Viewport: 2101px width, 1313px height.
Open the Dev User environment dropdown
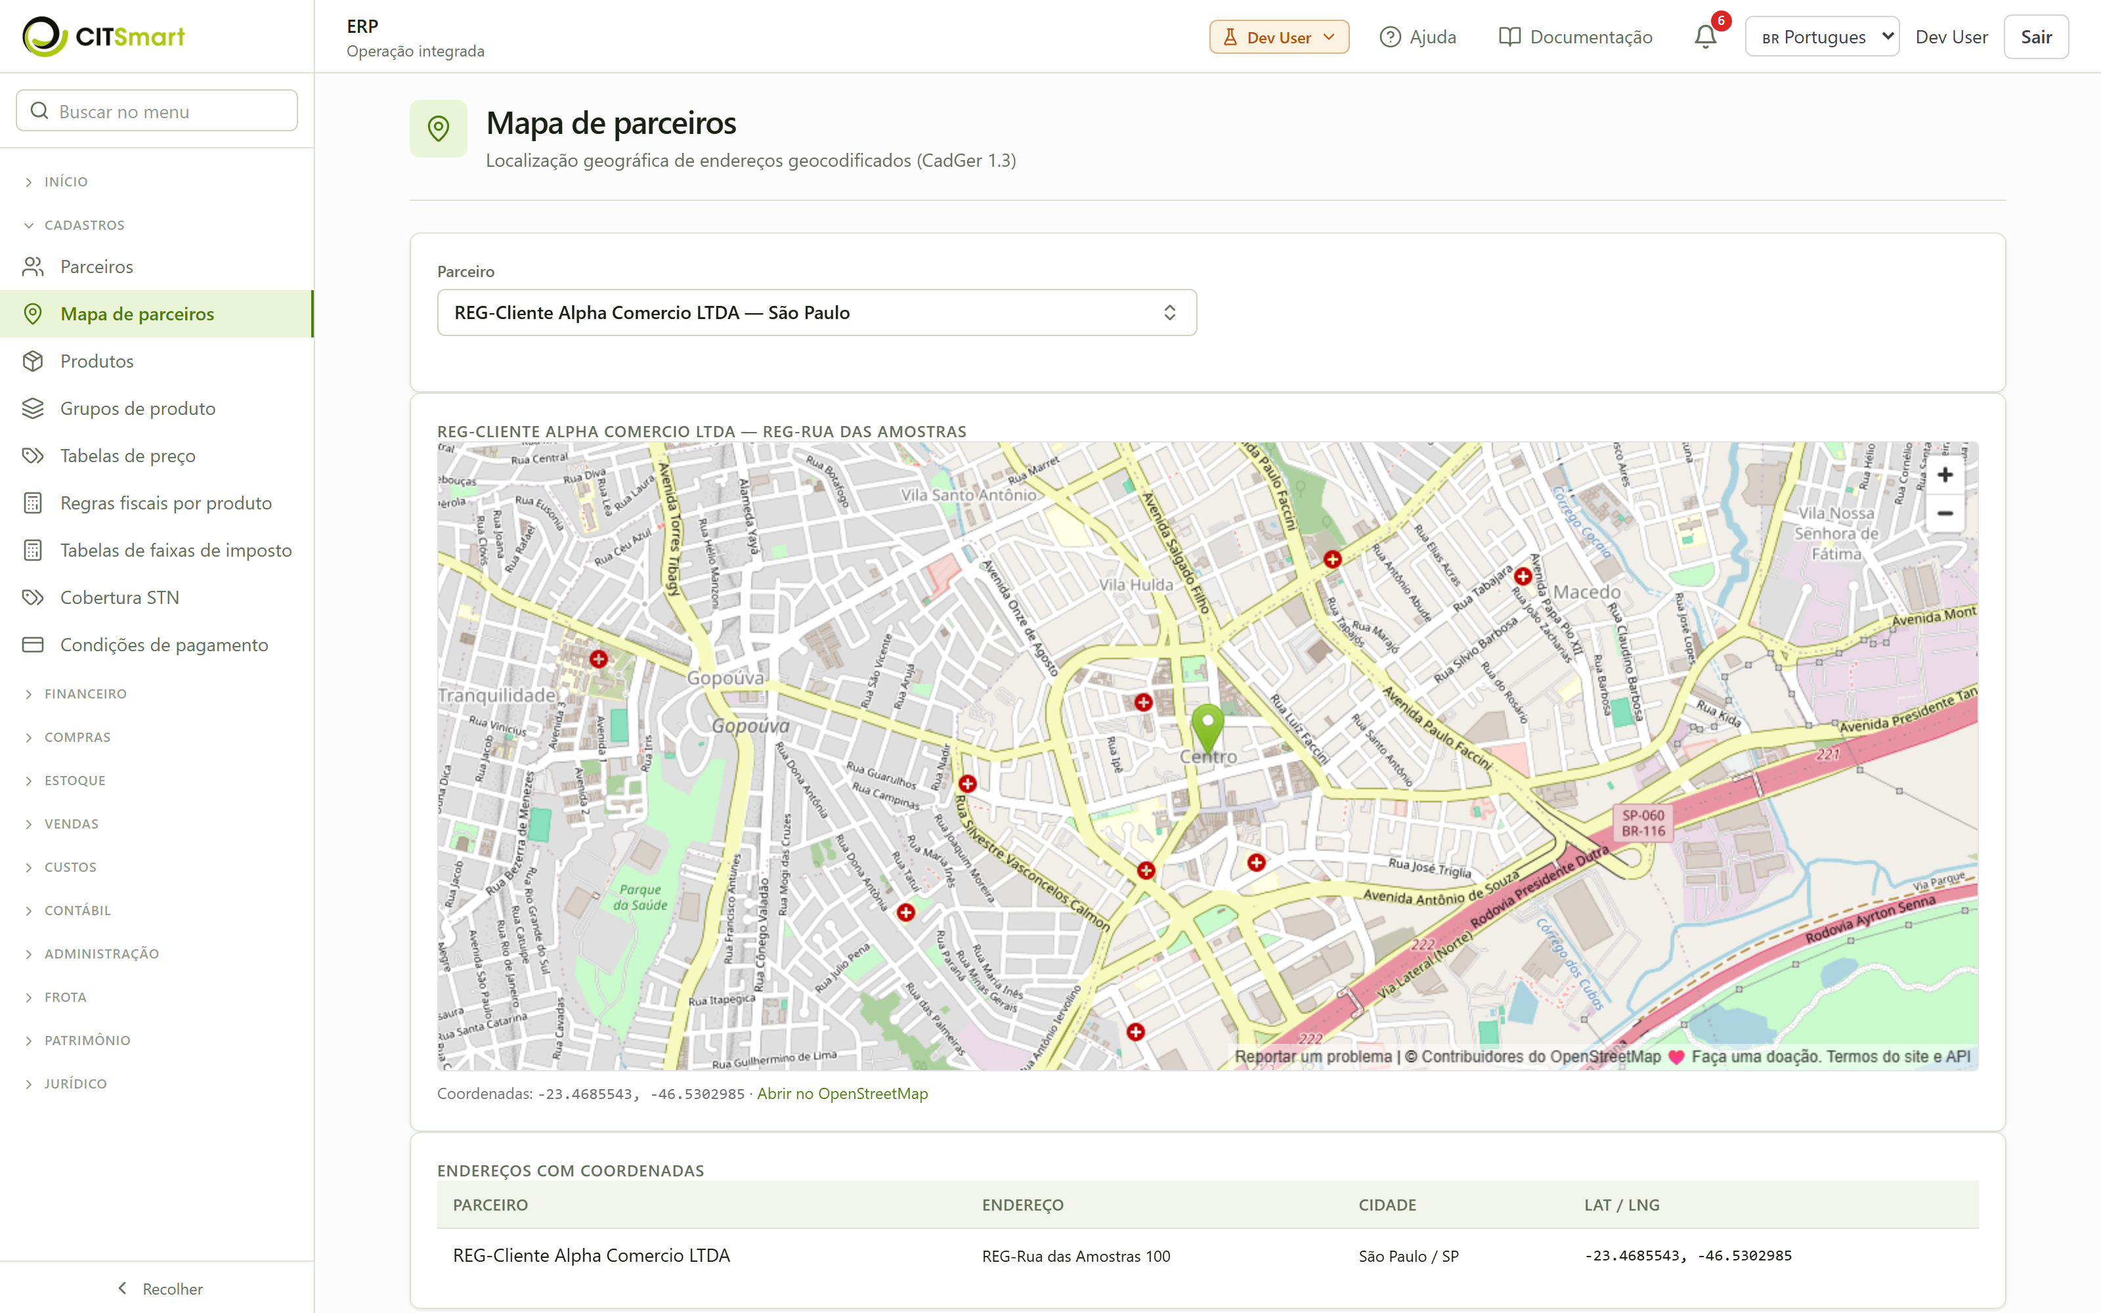1279,37
